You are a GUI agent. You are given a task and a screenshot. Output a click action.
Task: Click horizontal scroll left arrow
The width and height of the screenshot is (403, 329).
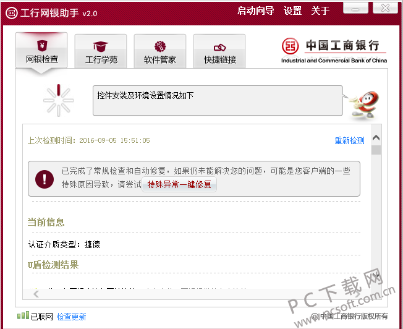[x=36, y=294]
